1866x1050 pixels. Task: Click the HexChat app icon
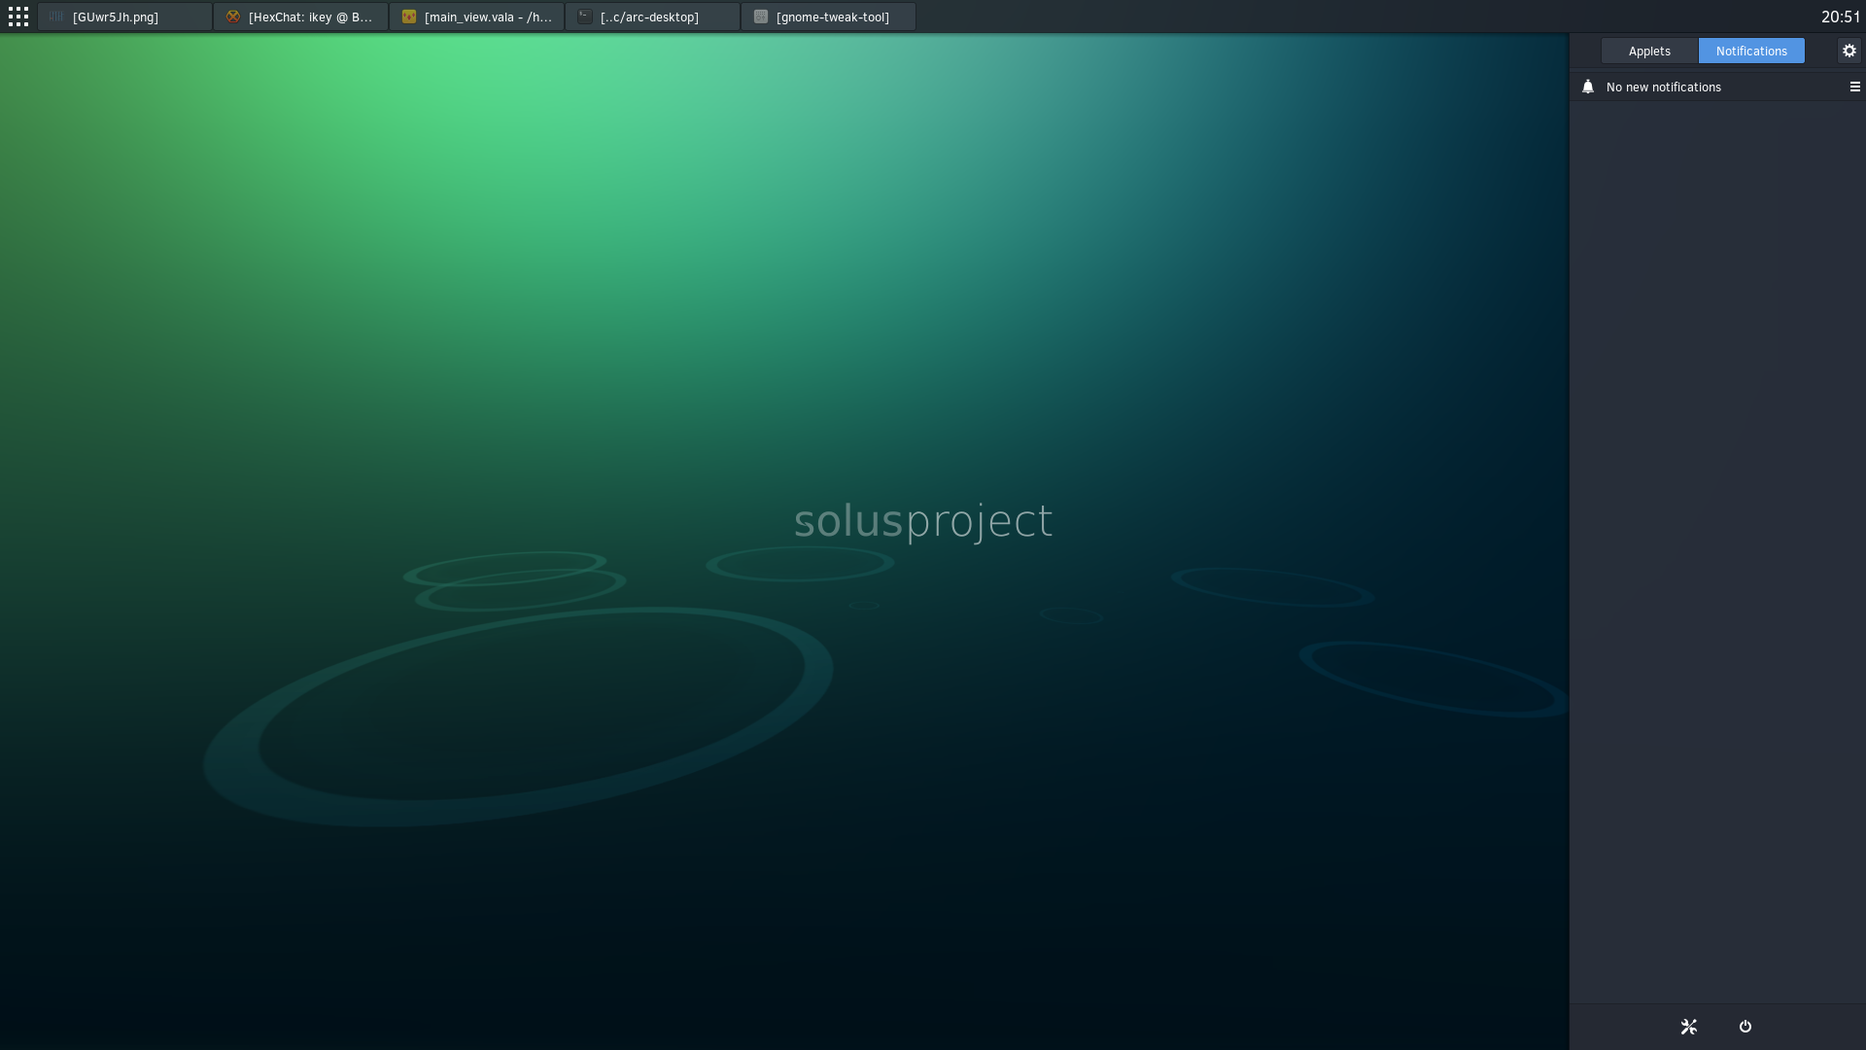click(x=233, y=17)
